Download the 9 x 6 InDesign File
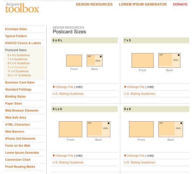The image size is (196, 174). (136, 156)
